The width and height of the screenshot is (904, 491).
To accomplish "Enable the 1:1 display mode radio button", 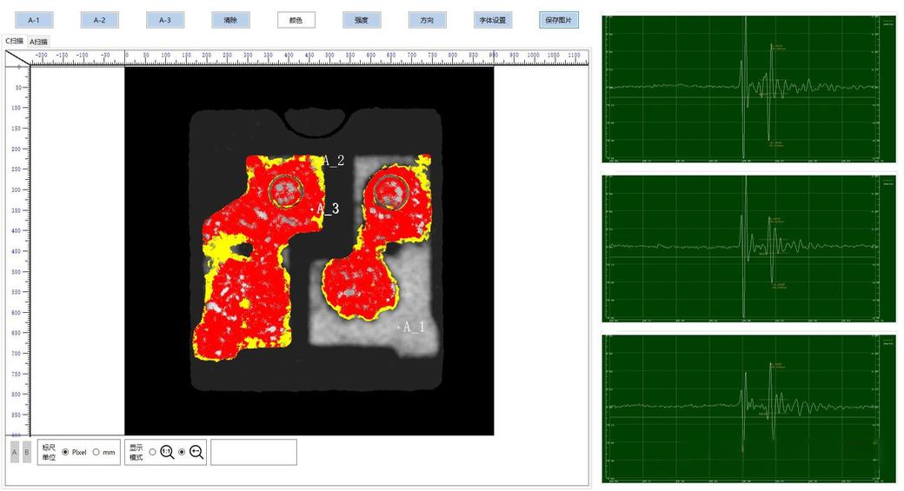I will (x=153, y=452).
